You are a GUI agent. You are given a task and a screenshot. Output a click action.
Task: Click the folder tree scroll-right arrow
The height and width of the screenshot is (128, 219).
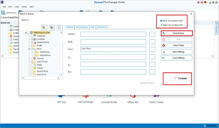[58, 78]
